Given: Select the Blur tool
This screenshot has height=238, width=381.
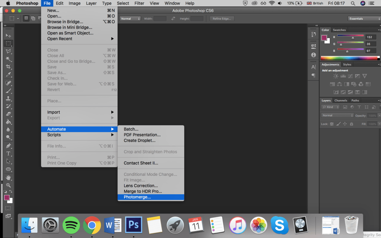Looking at the screenshot, I should [8, 129].
